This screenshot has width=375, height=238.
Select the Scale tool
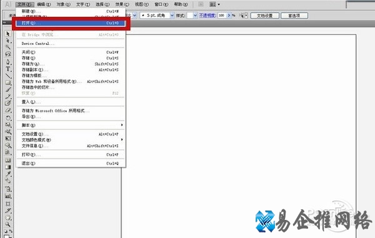pos(8,125)
